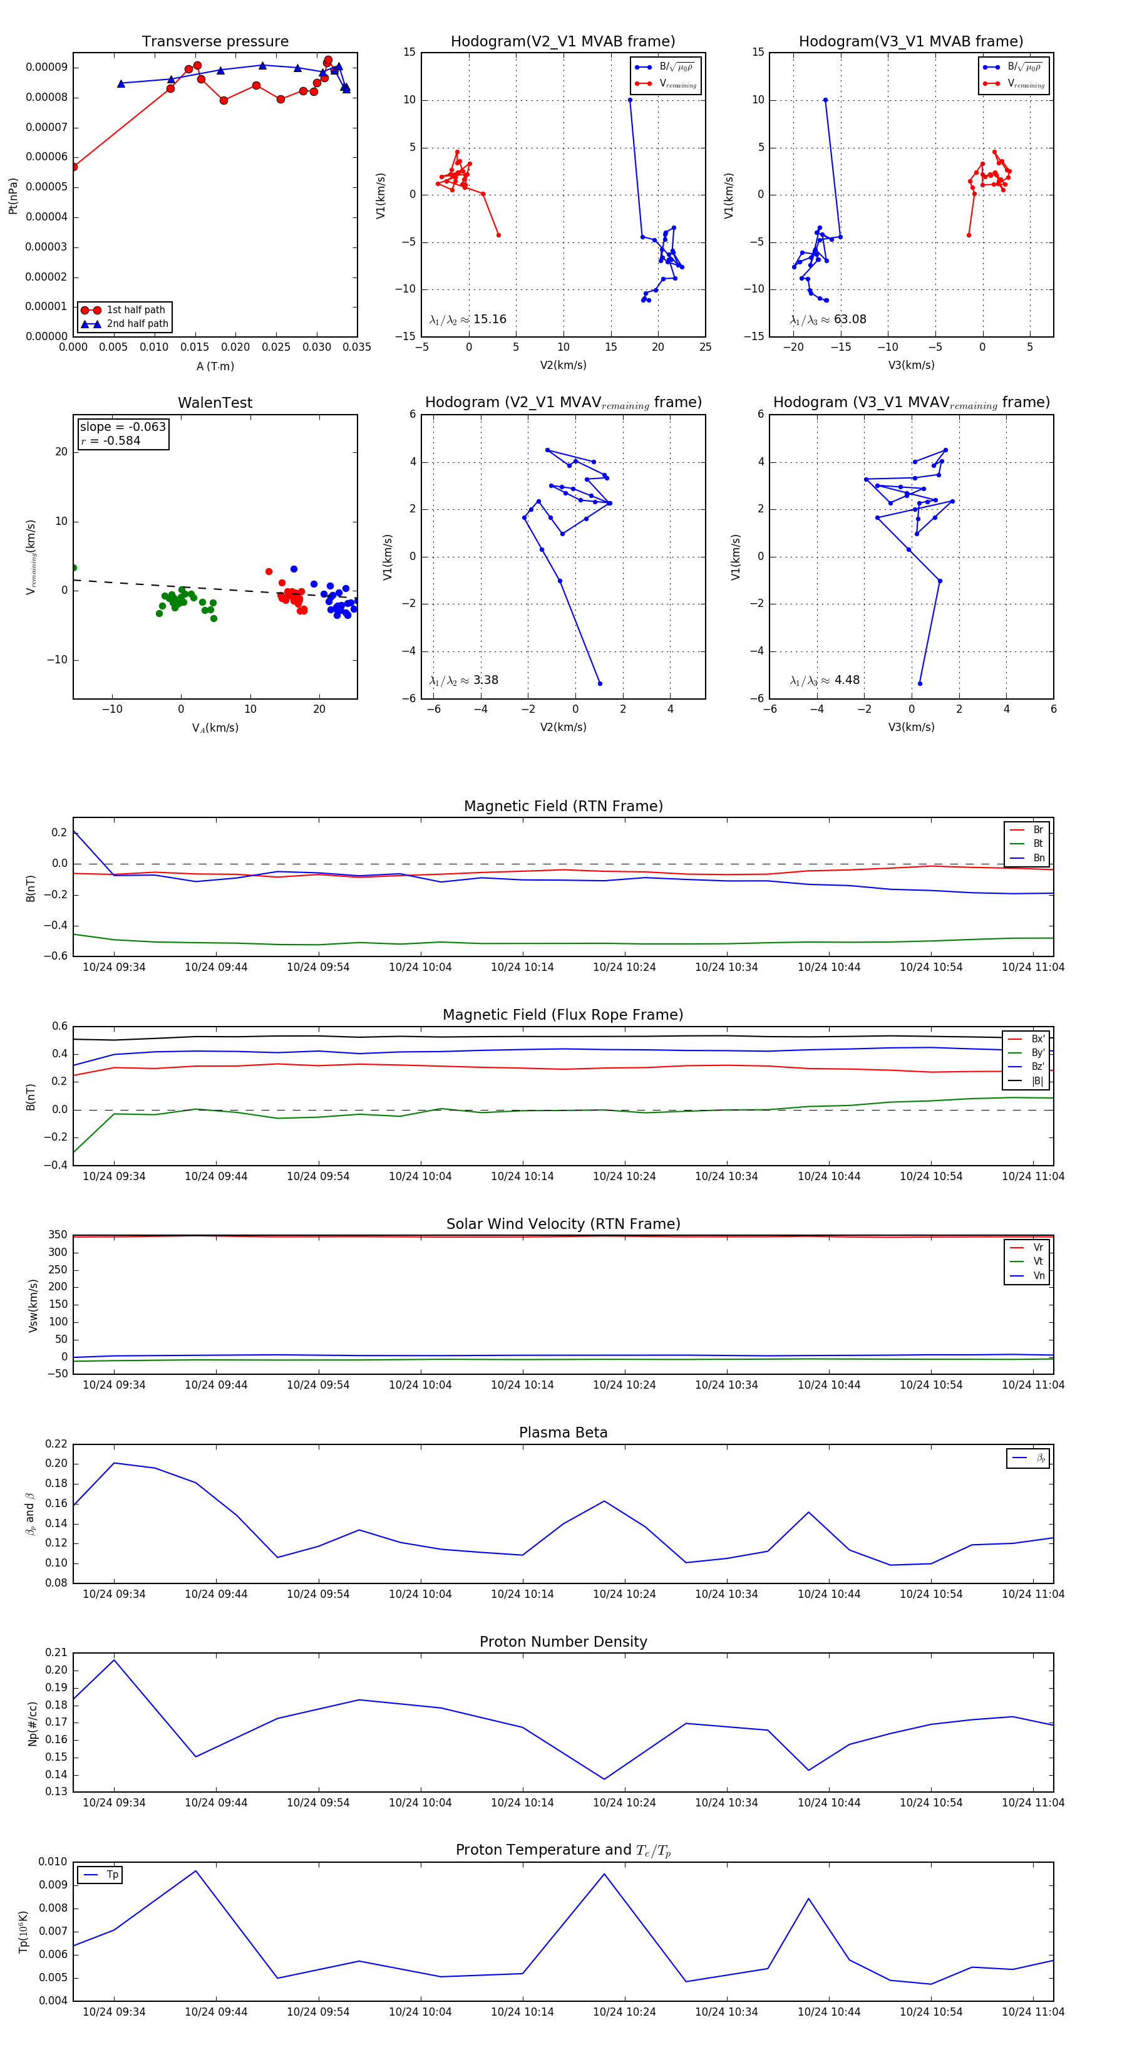Viewport: 1127px width, 2067px height.
Task: Click the 'Pt(nPa)' y-axis label
Action: click(x=13, y=196)
